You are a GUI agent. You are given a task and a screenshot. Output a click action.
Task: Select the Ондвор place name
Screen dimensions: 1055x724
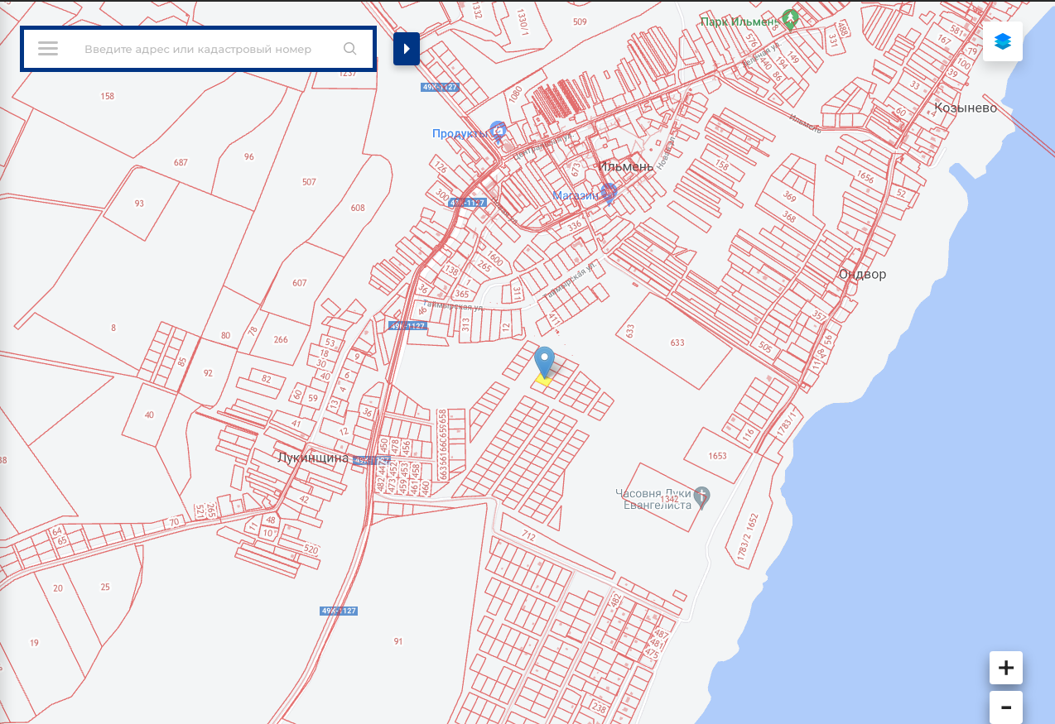pos(862,274)
